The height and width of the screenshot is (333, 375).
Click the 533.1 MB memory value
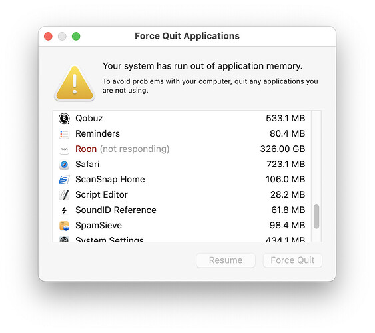coord(286,119)
